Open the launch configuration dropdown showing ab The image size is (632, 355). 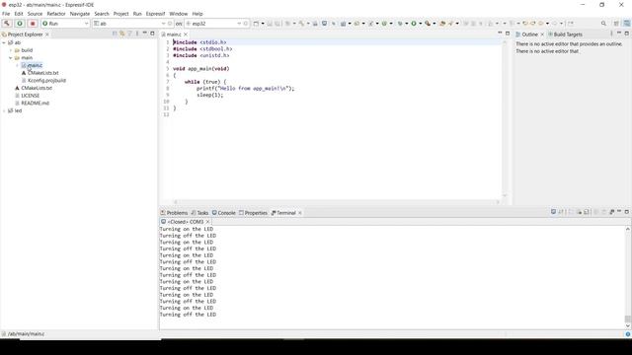point(129,24)
